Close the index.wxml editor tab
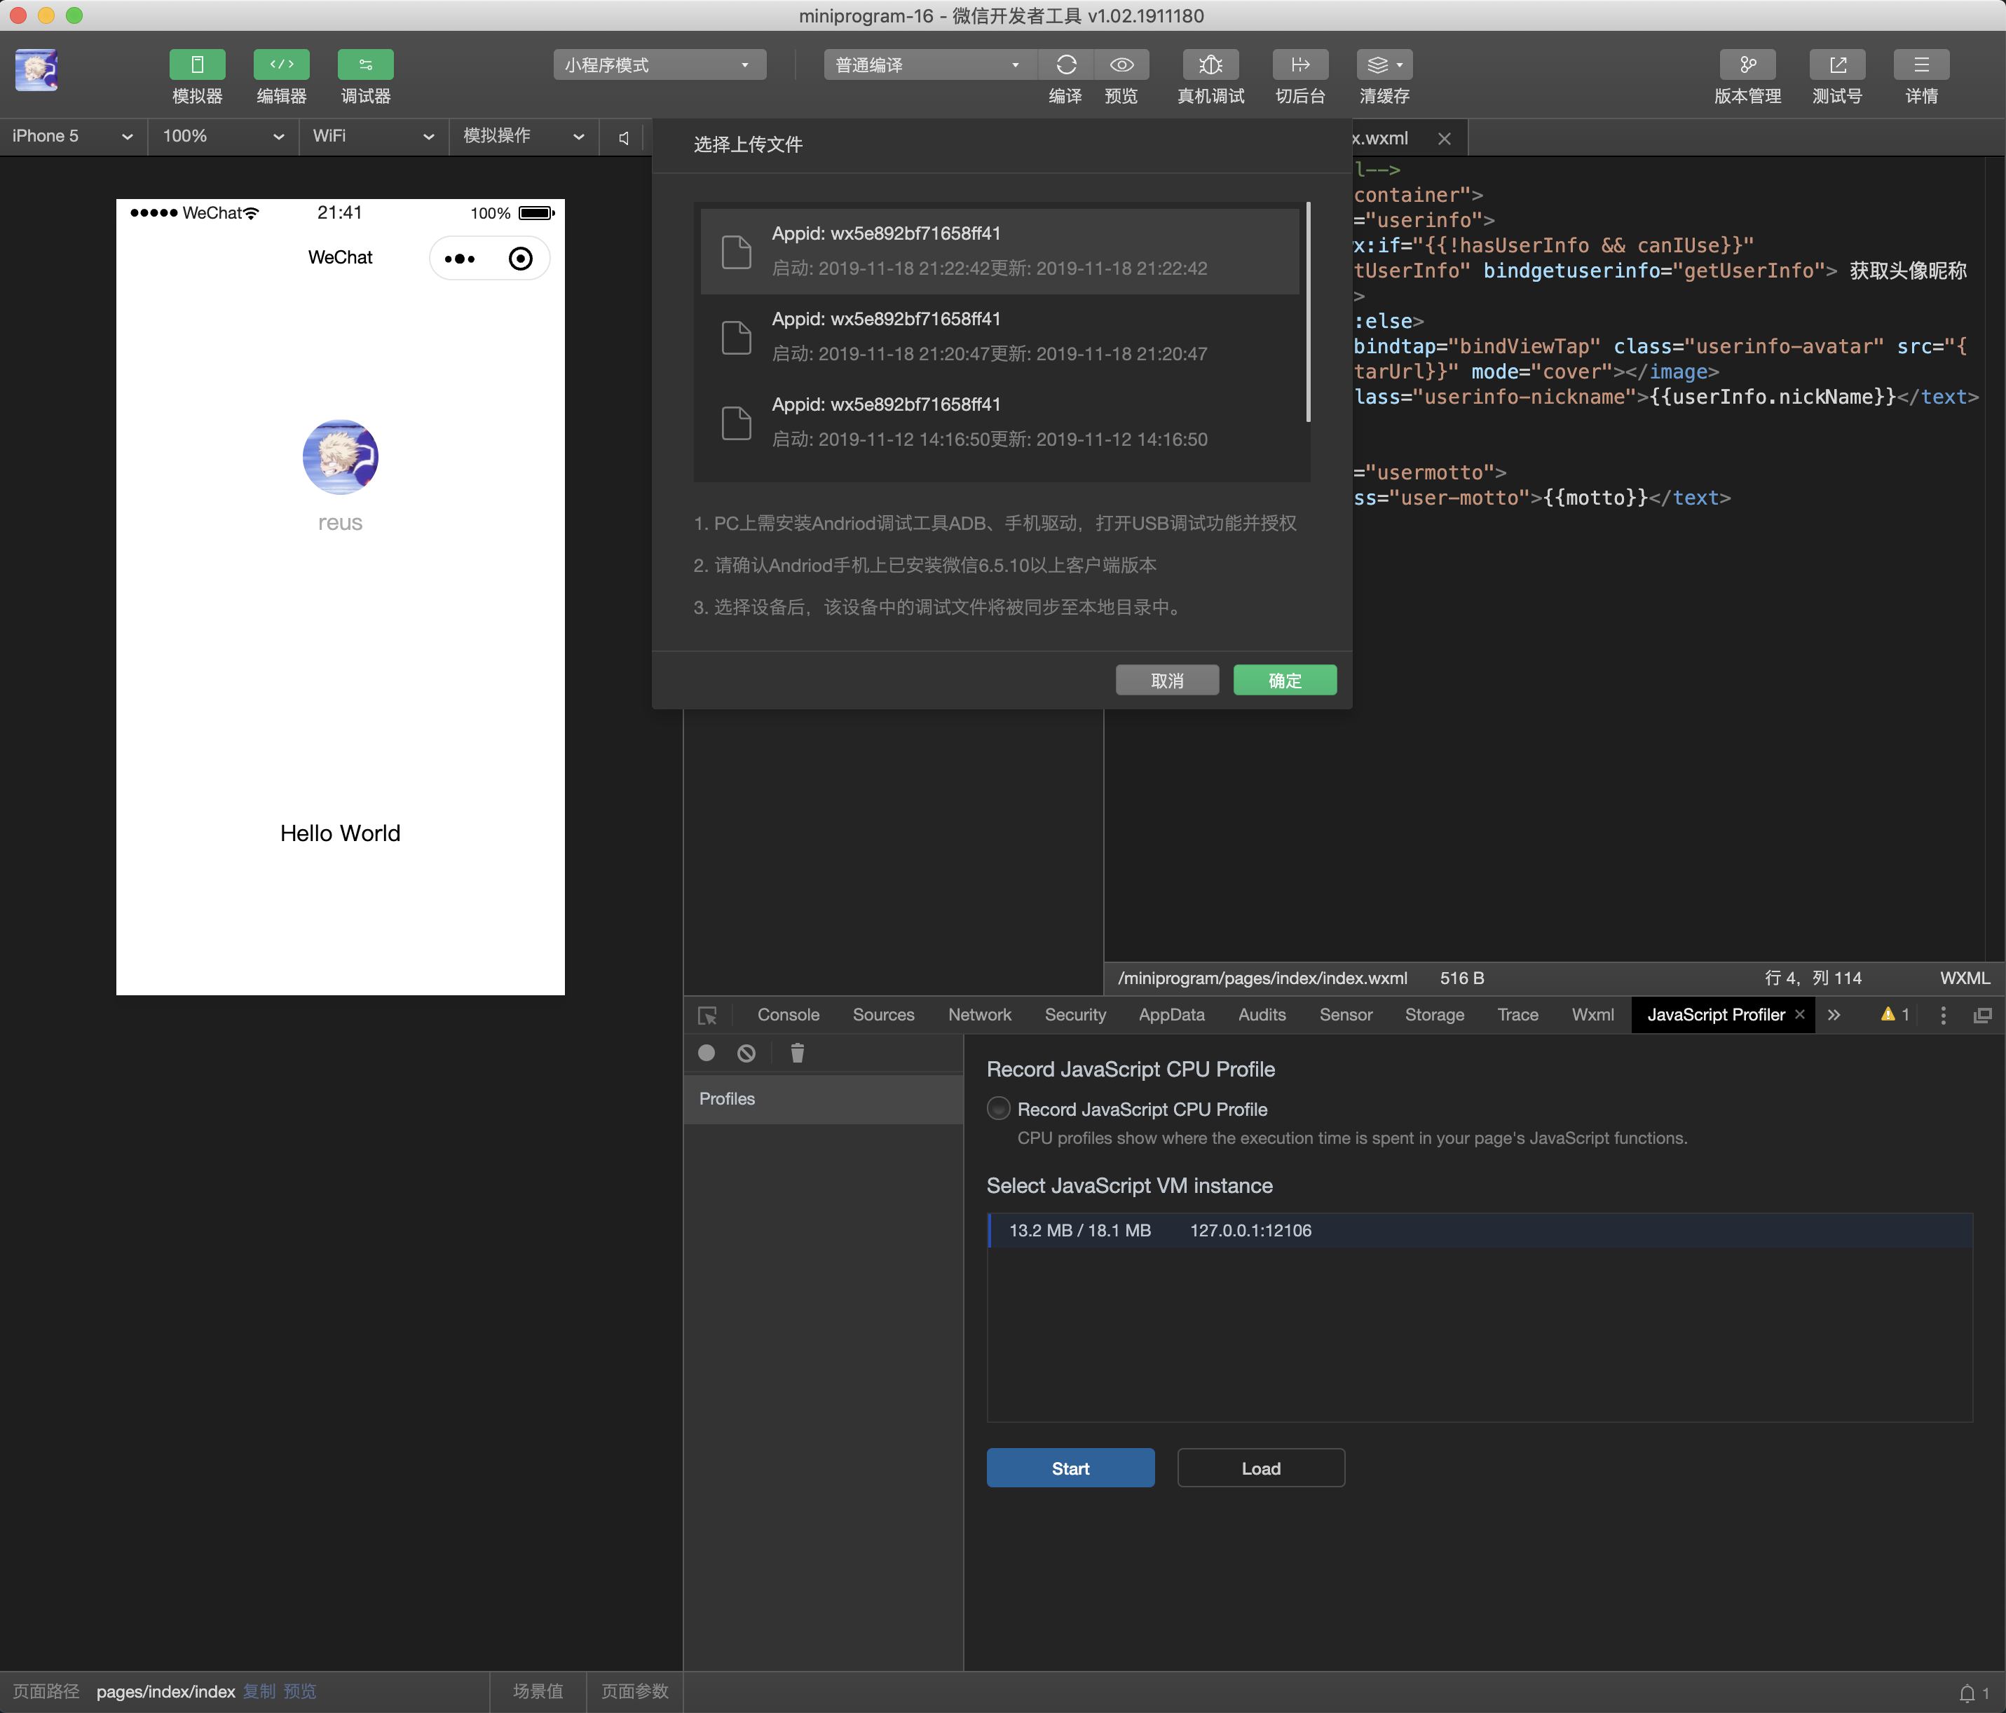This screenshot has width=2006, height=1713. click(1445, 139)
